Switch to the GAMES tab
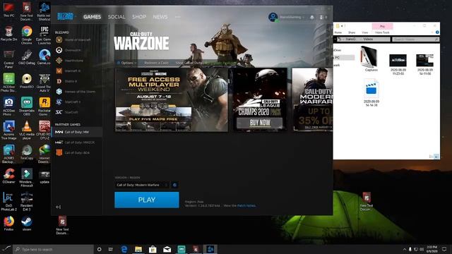Image resolution: width=452 pixels, height=254 pixels. [92, 17]
